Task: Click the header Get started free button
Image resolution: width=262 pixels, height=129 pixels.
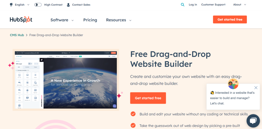Action: (x=230, y=19)
